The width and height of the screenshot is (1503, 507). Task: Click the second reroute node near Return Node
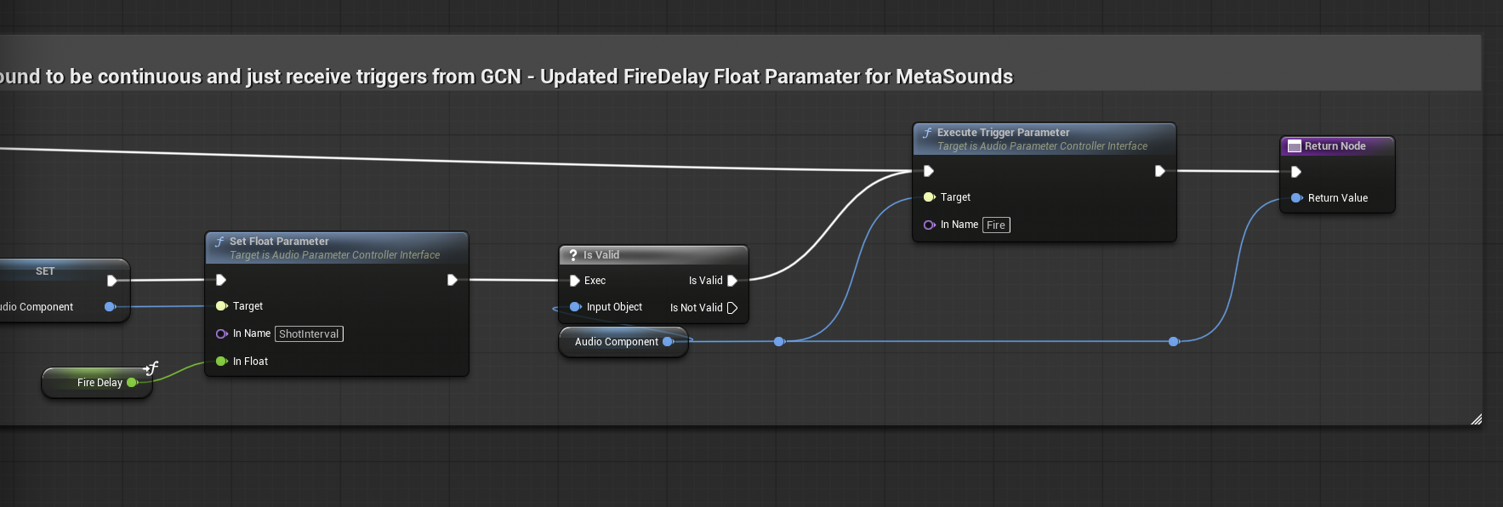(x=1174, y=342)
